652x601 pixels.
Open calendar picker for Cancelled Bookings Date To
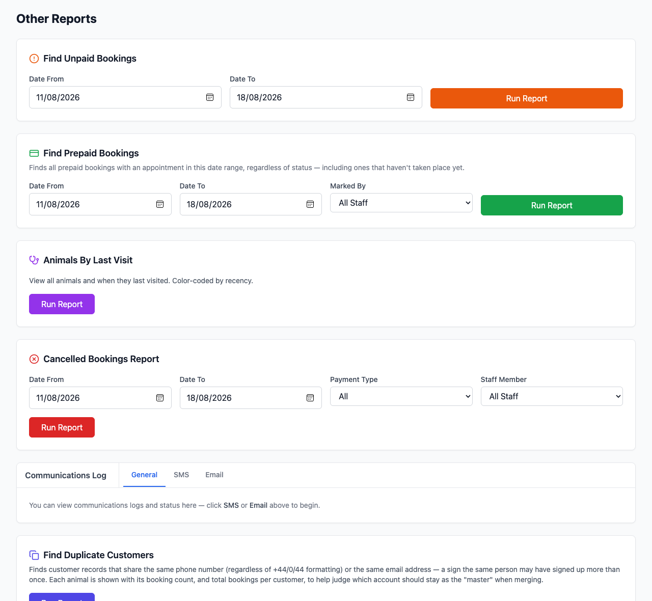point(310,398)
